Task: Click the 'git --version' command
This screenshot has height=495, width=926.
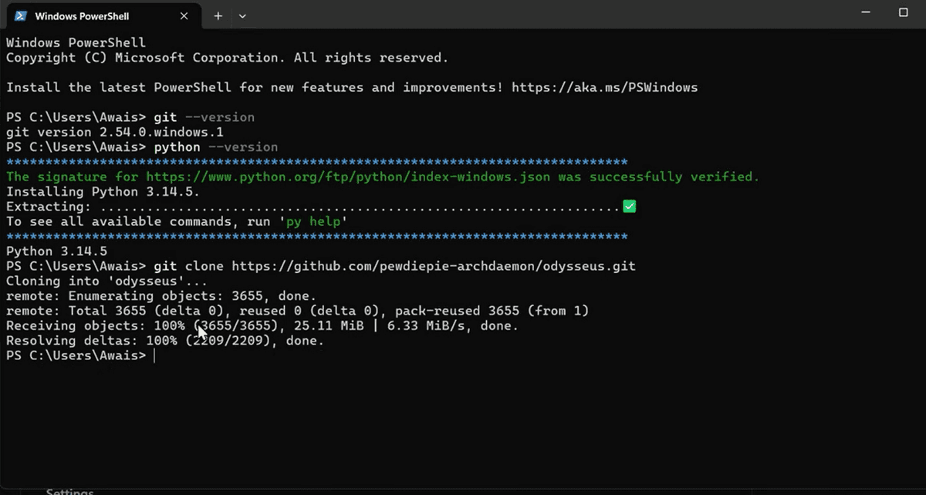Action: (204, 117)
